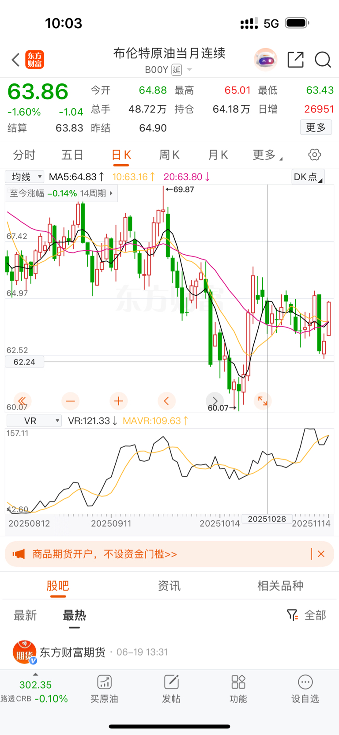Open the 股吧 tab
This screenshot has width=339, height=735.
click(58, 586)
